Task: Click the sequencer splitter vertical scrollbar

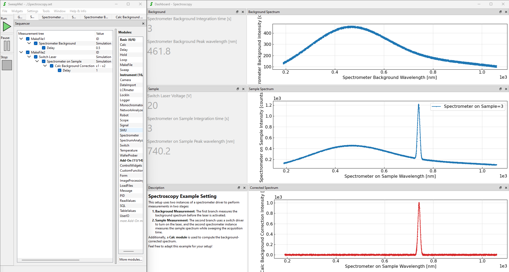Action: pos(116,146)
